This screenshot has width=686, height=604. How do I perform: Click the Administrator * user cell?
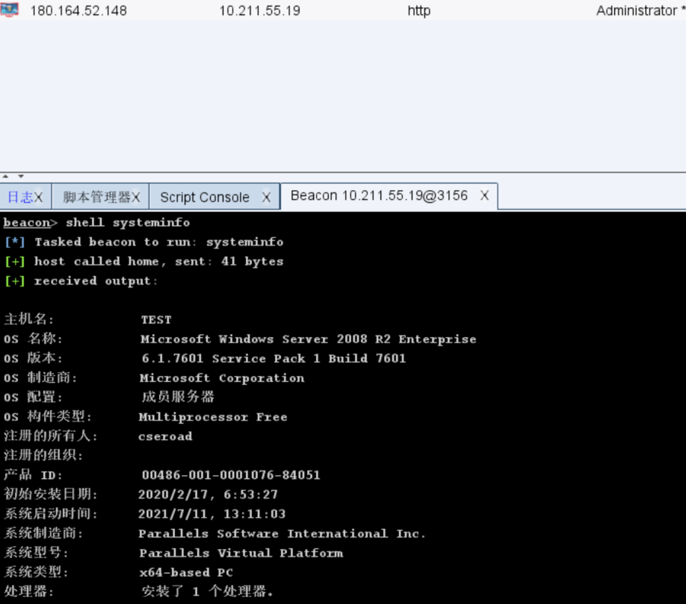click(x=641, y=10)
